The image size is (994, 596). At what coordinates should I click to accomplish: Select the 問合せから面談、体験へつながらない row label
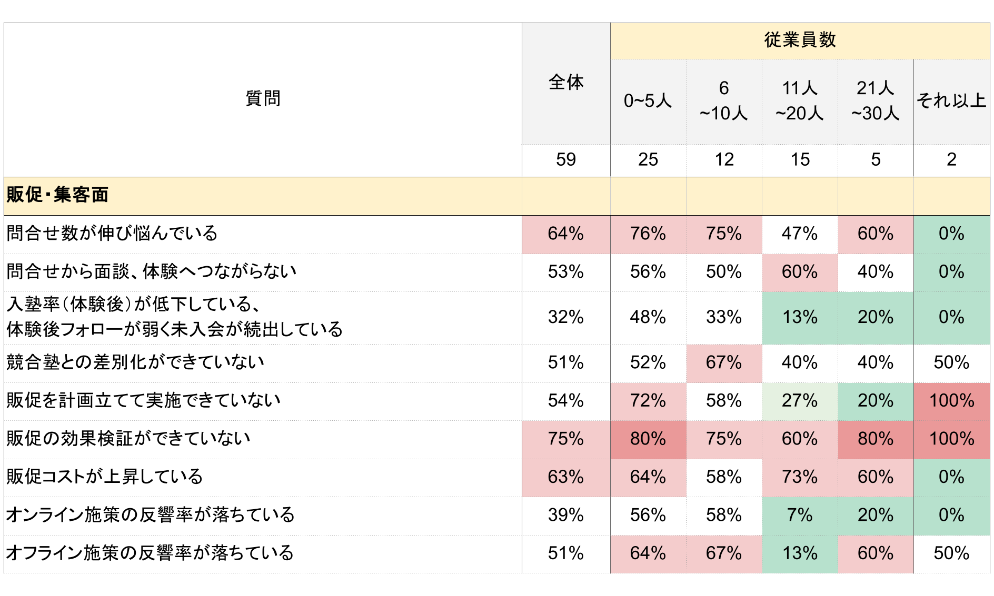click(x=152, y=272)
